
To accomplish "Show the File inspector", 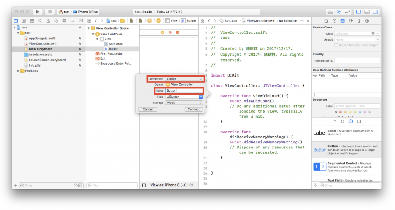I will click(326, 21).
